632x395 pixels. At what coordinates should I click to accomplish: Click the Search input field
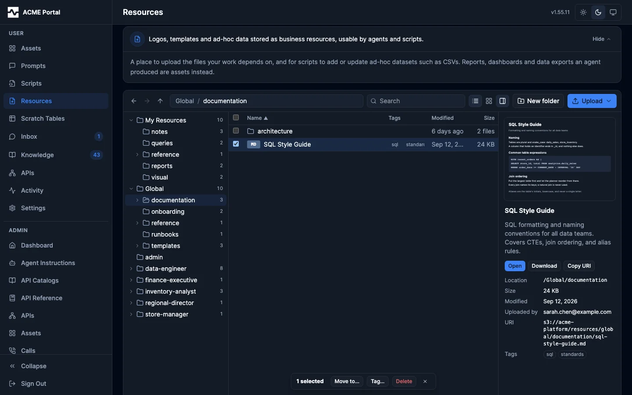tap(416, 101)
